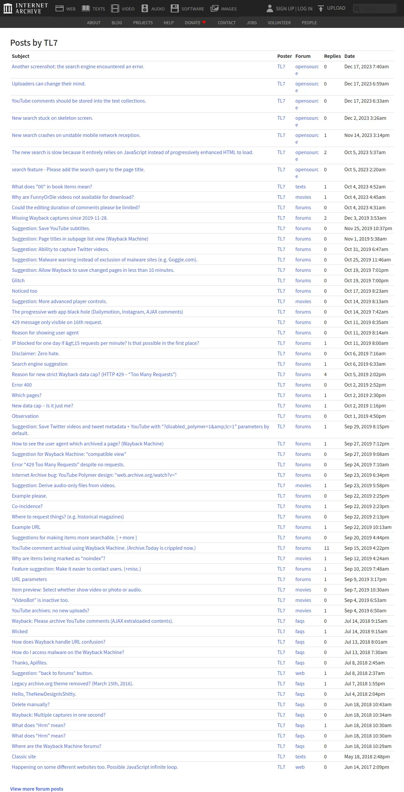Click the search magnifier icon
This screenshot has width=404, height=792.
[357, 8]
